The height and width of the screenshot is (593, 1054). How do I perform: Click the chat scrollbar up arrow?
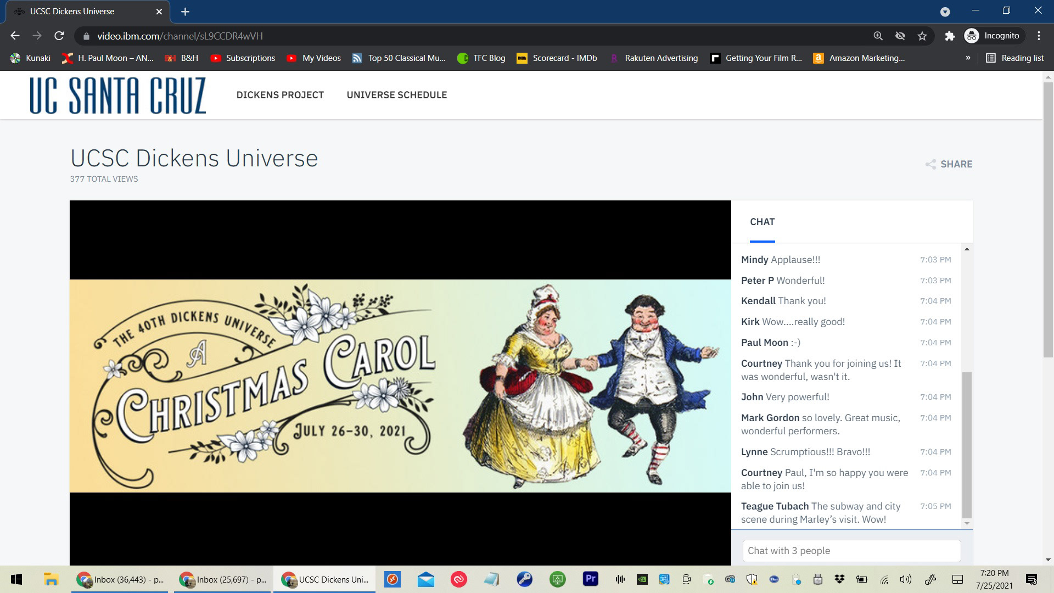coord(967,249)
